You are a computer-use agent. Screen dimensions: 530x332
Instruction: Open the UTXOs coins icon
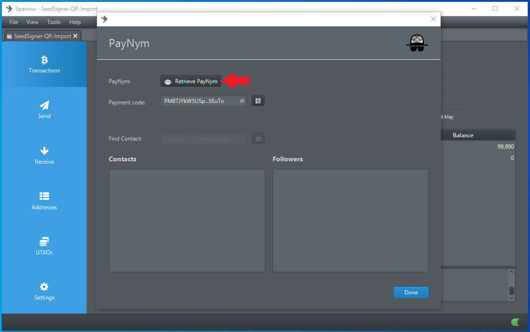pos(44,242)
